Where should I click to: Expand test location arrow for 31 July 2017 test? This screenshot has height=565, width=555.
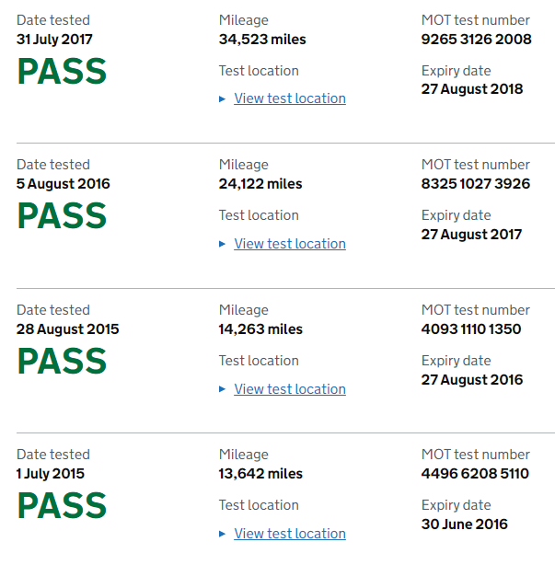click(x=223, y=98)
